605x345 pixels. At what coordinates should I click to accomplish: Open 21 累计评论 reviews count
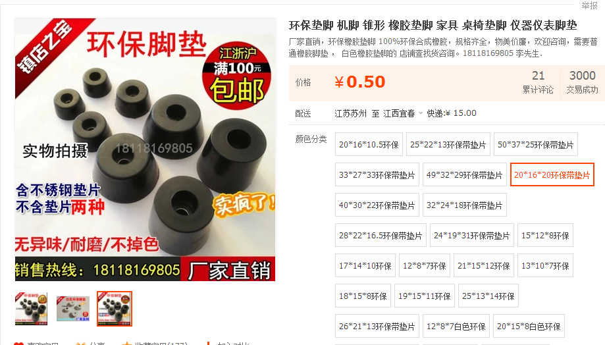[x=538, y=82]
